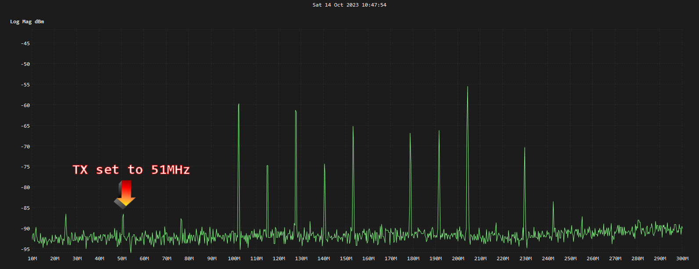The width and height of the screenshot is (699, 269).
Task: Click the small peak near 25 MHz
Action: 66,215
